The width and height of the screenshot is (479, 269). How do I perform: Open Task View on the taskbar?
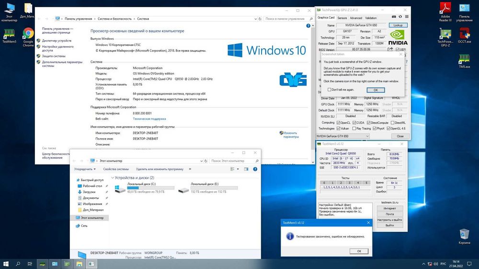click(30, 264)
